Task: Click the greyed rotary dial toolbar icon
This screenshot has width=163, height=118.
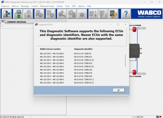Action: point(82,14)
